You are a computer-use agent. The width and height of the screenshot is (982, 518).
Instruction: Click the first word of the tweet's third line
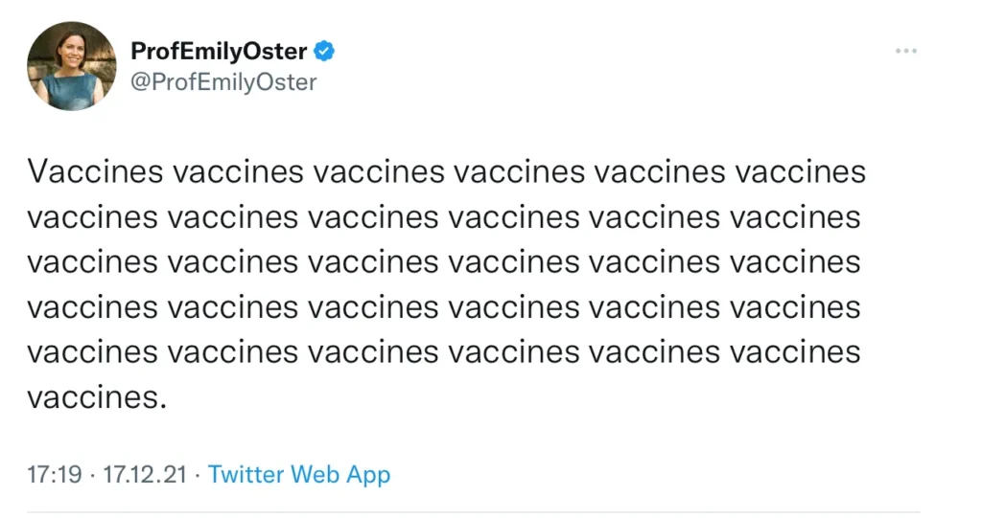coord(92,263)
